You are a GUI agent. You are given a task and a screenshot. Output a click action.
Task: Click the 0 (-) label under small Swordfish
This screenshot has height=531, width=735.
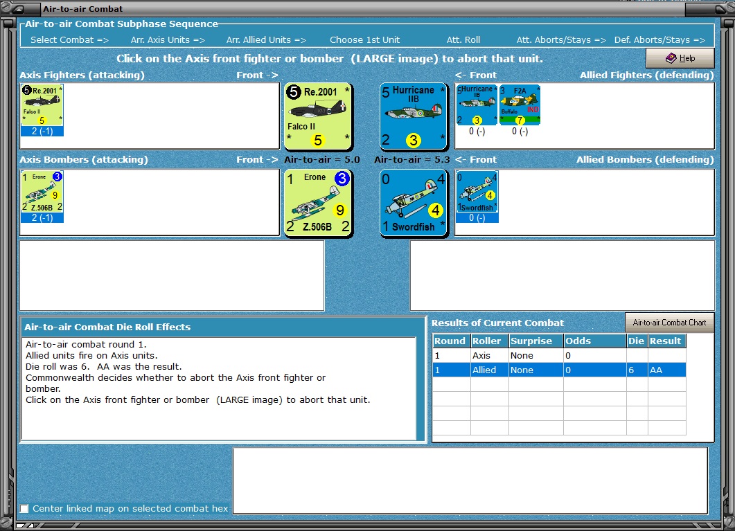[477, 218]
